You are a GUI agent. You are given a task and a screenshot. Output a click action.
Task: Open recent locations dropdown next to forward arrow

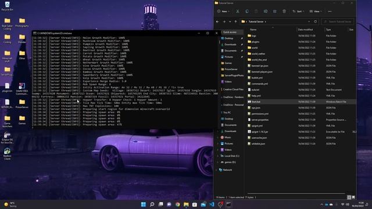pyautogui.click(x=230, y=21)
